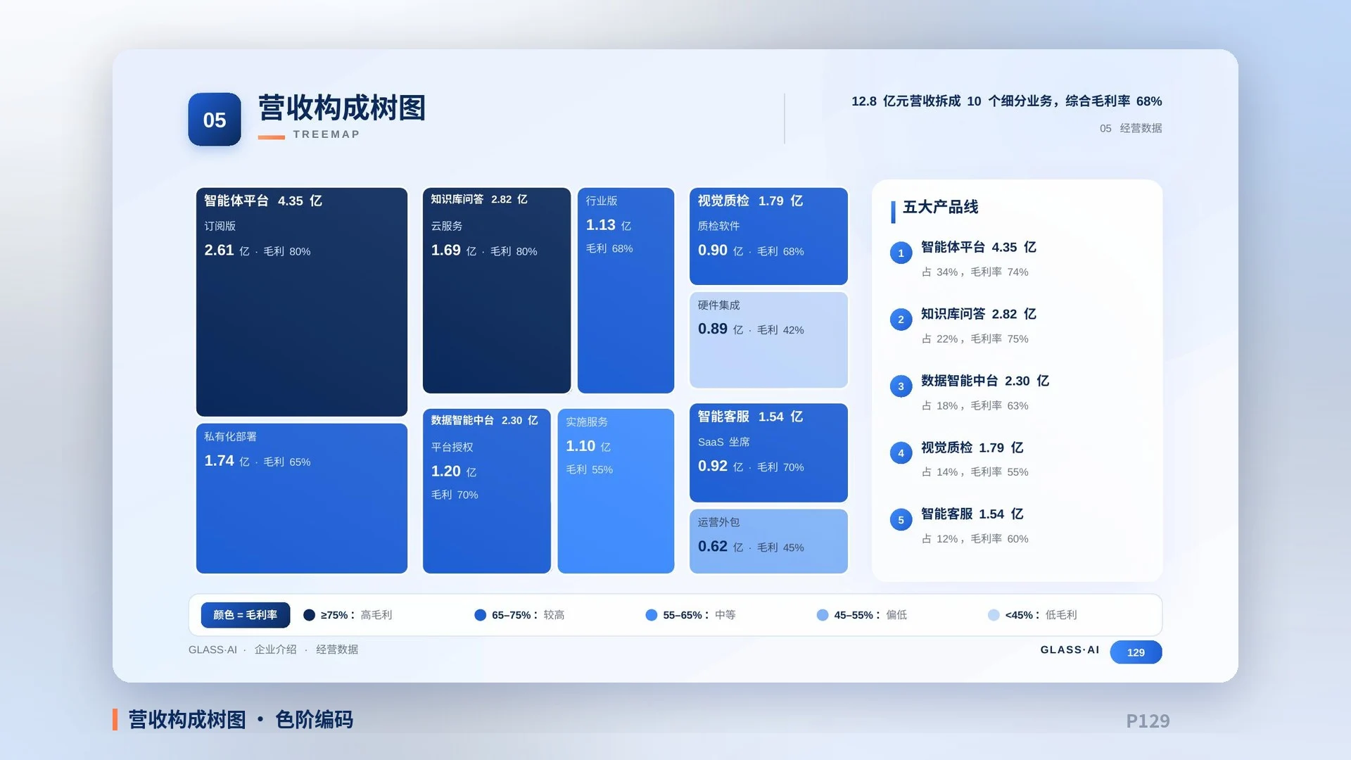Image resolution: width=1351 pixels, height=760 pixels.
Task: Select the 质检软件 0.90 亿 tile
Action: click(768, 236)
